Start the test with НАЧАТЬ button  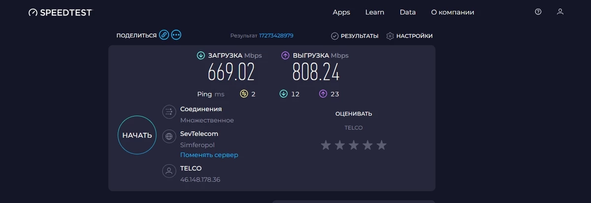[x=137, y=135]
